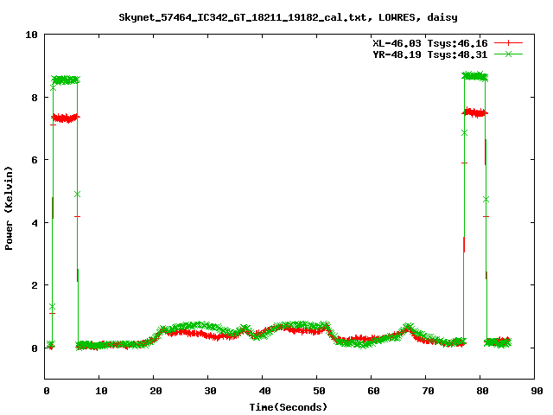Click the y-axis tick label 6
The image size is (553, 415).
[x=35, y=160]
